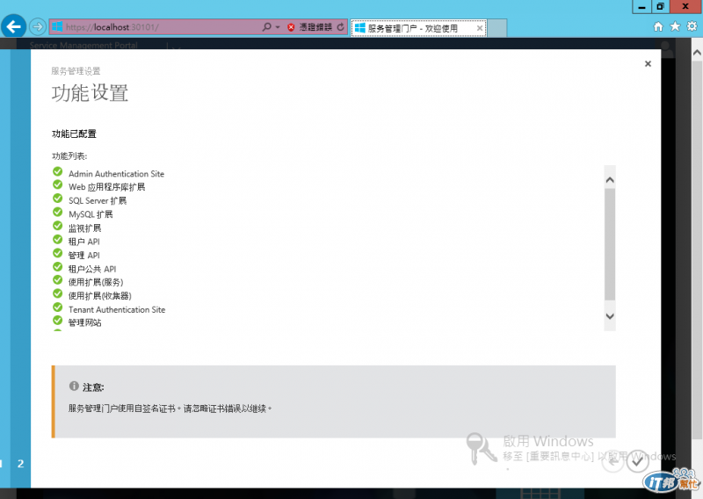Click the search magnifier in address bar
The width and height of the screenshot is (703, 499).
(267, 27)
